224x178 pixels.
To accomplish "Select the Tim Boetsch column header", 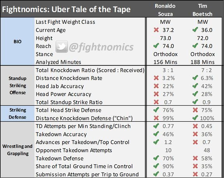I will (x=203, y=10).
